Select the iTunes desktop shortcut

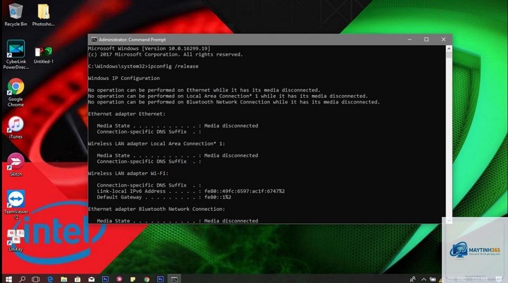tap(15, 127)
